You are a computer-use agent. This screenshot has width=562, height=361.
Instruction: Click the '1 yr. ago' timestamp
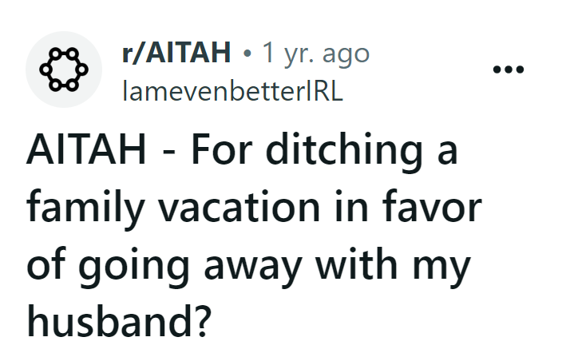[316, 54]
